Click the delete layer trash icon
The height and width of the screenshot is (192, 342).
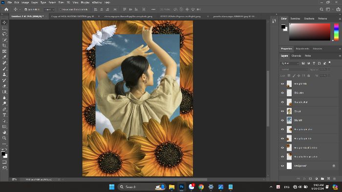tap(334, 178)
